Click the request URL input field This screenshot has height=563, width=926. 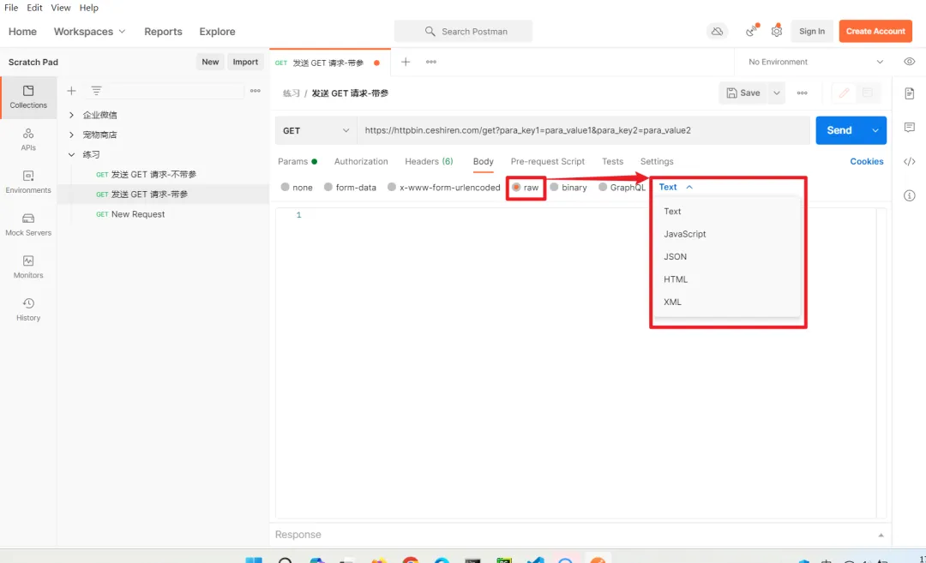coord(584,130)
